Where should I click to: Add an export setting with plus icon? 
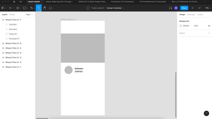[x=209, y=33]
